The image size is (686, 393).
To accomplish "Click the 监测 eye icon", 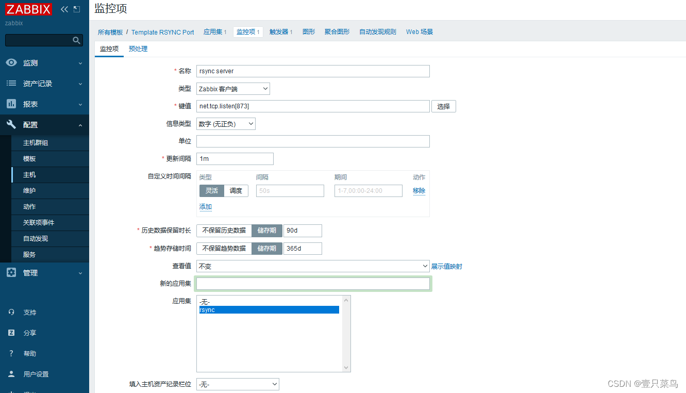I will 11,62.
